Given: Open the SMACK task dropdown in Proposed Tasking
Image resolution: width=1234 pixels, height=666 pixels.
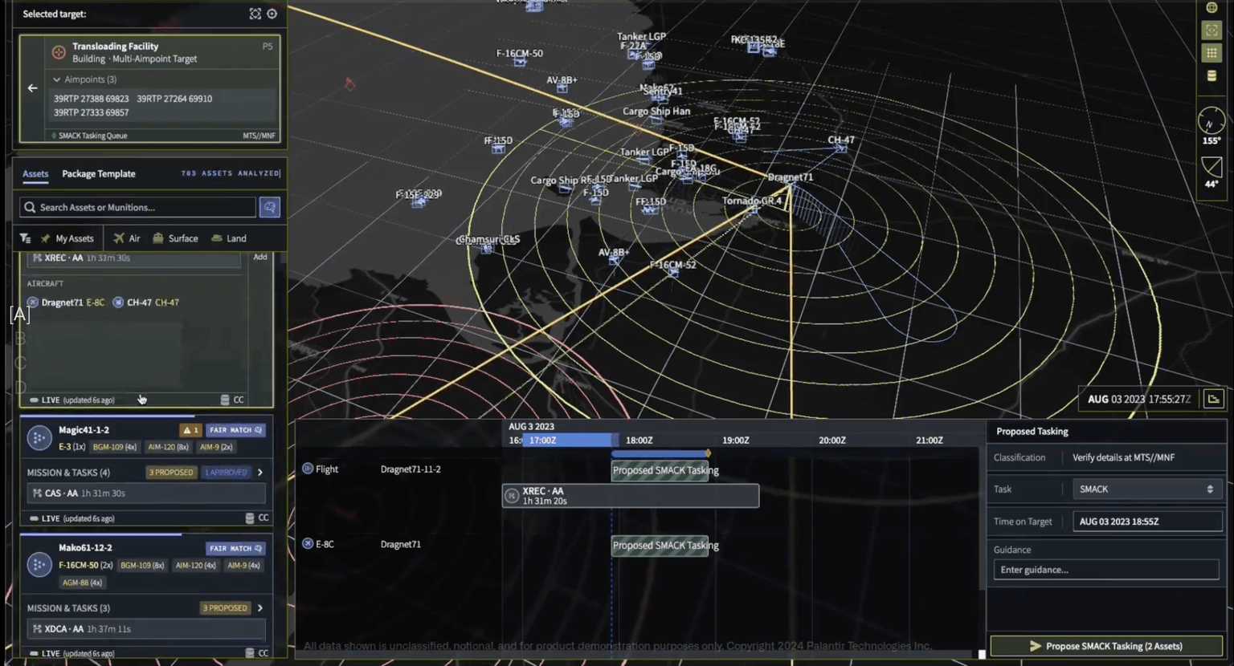Looking at the screenshot, I should 1146,489.
